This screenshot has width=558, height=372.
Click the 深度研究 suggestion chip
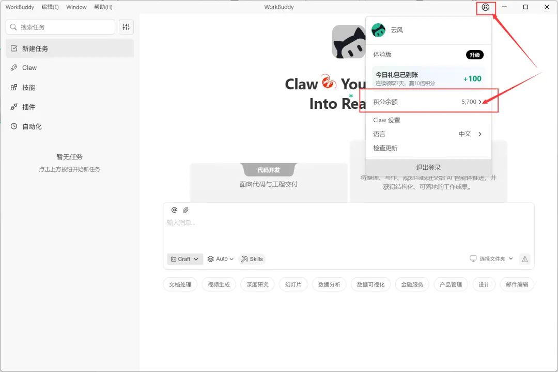click(257, 285)
